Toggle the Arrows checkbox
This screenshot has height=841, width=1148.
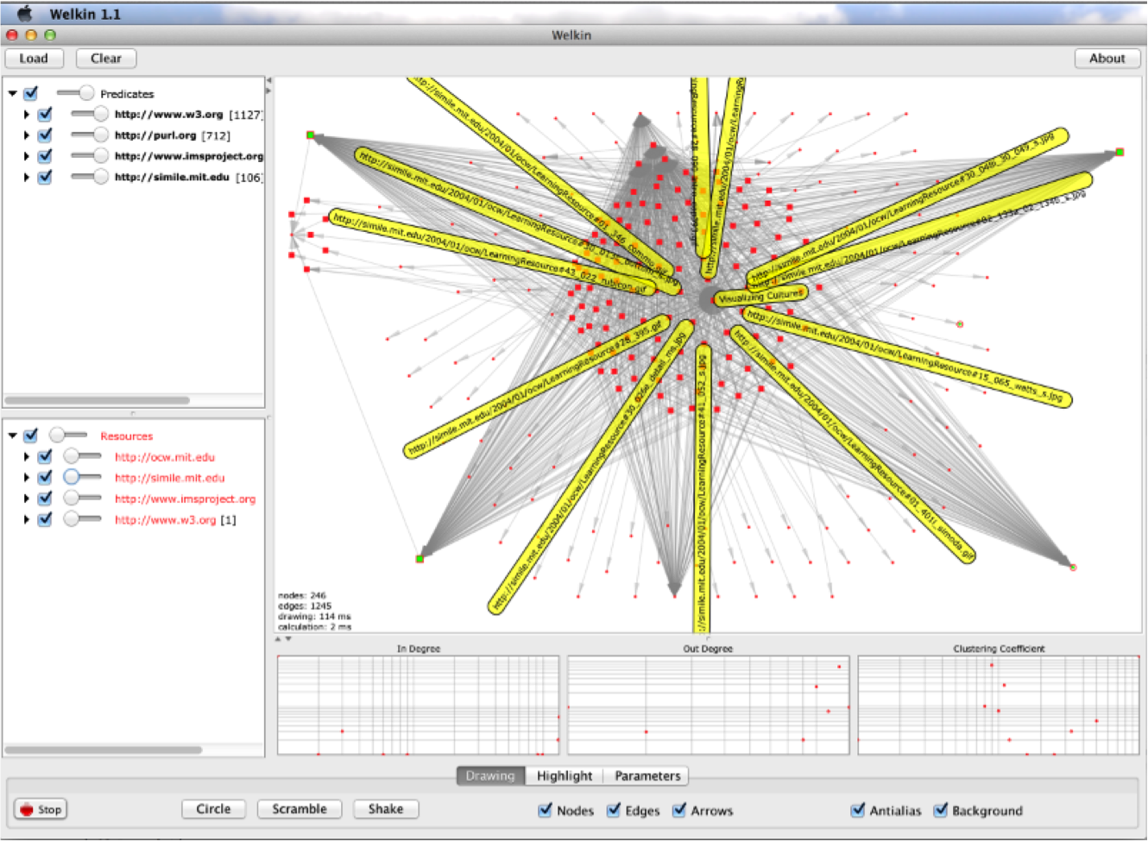679,810
